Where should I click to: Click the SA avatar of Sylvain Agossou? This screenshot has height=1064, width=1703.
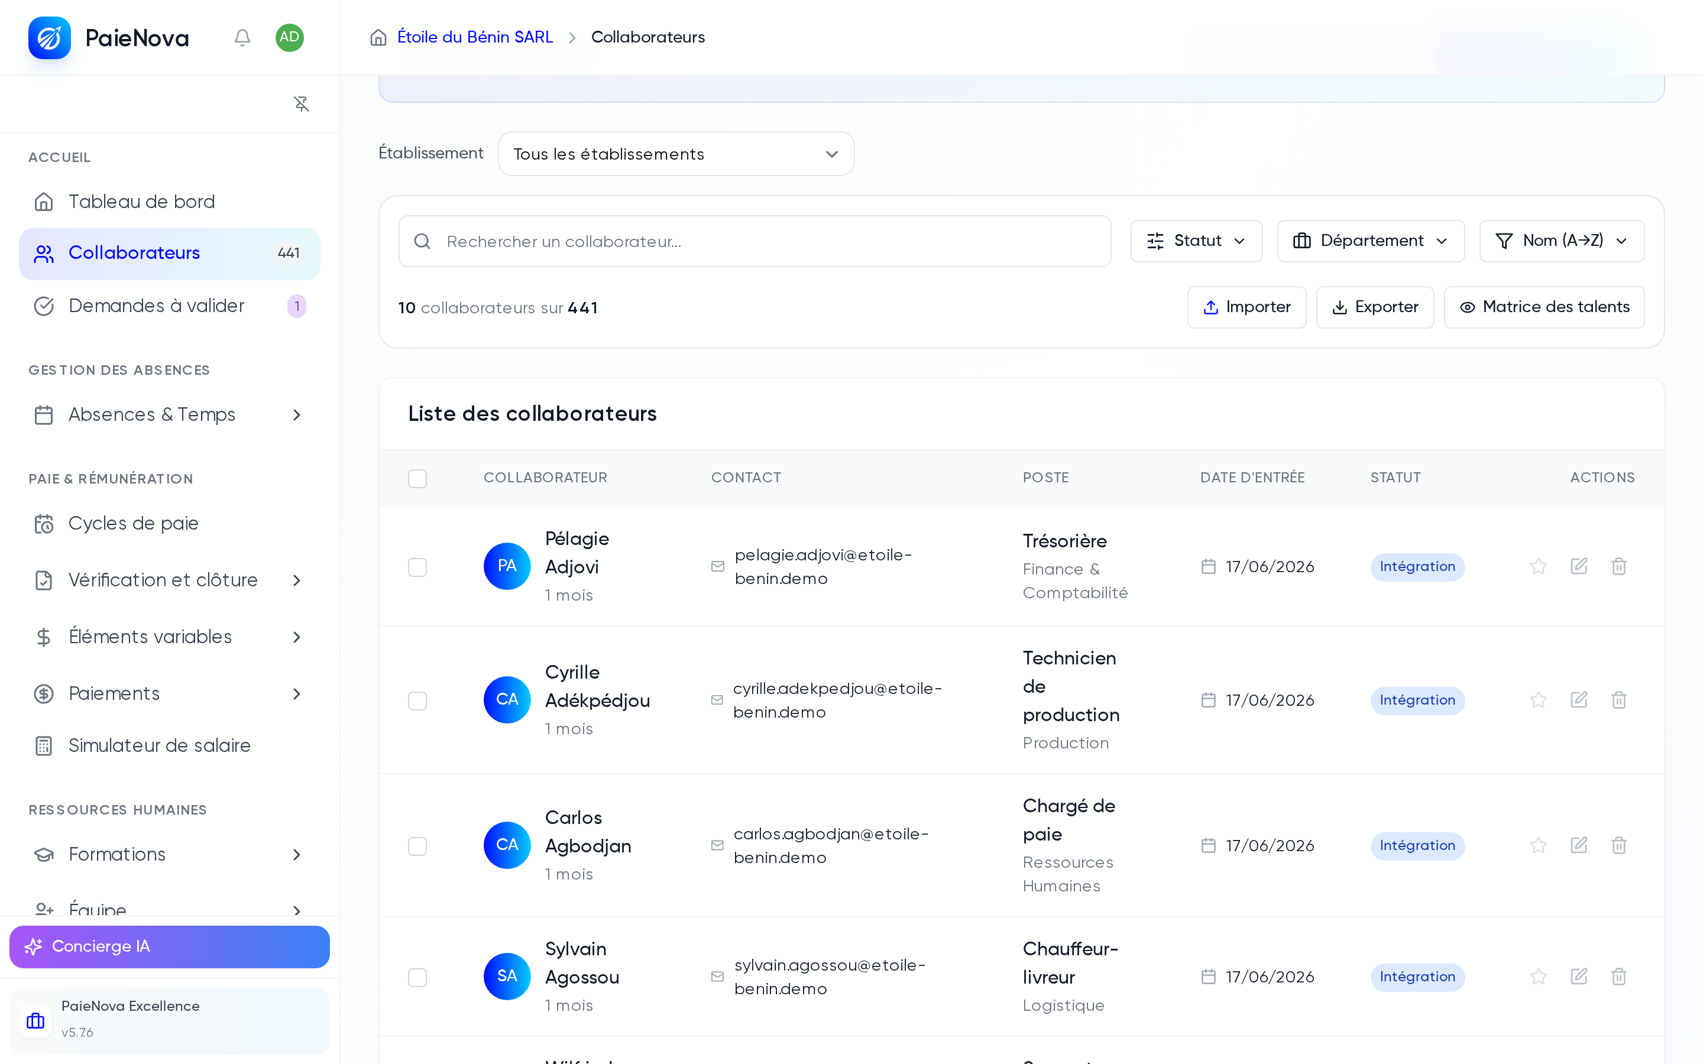507,977
